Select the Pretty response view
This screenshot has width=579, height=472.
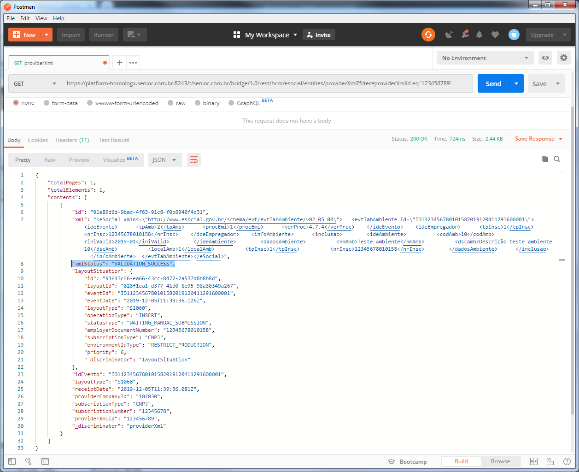[23, 160]
